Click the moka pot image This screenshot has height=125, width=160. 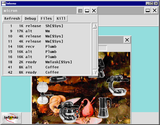coord(104,108)
